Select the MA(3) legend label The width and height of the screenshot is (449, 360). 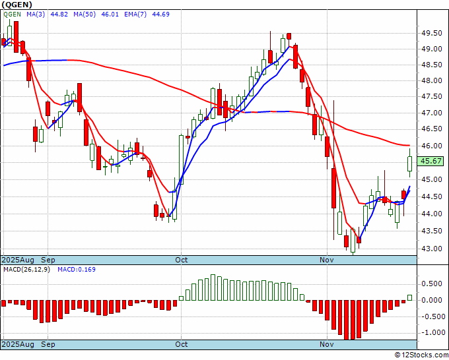tap(36, 14)
